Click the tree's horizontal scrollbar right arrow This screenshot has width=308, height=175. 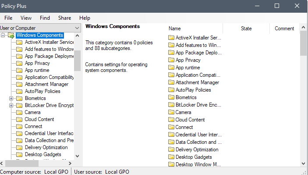(70, 163)
